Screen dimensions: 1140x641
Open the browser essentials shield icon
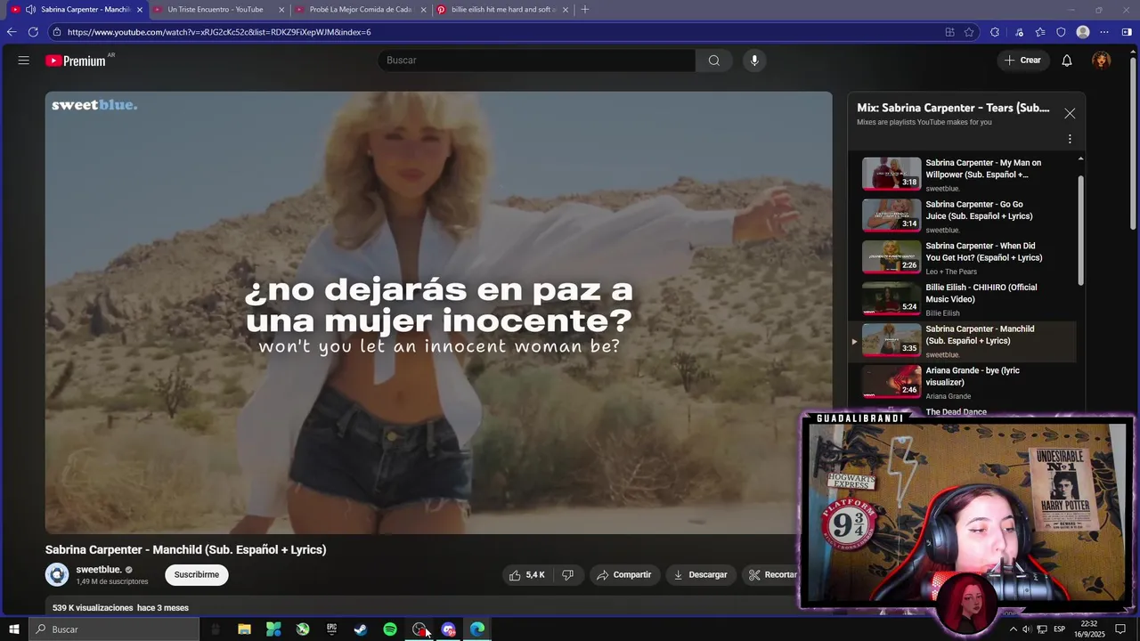click(x=1061, y=32)
